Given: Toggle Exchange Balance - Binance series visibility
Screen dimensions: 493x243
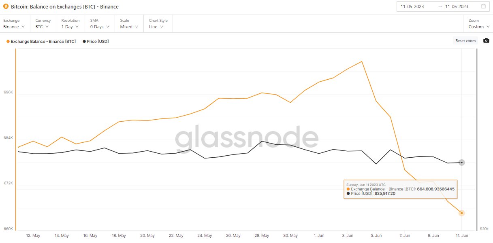Looking at the screenshot, I should click(x=41, y=41).
